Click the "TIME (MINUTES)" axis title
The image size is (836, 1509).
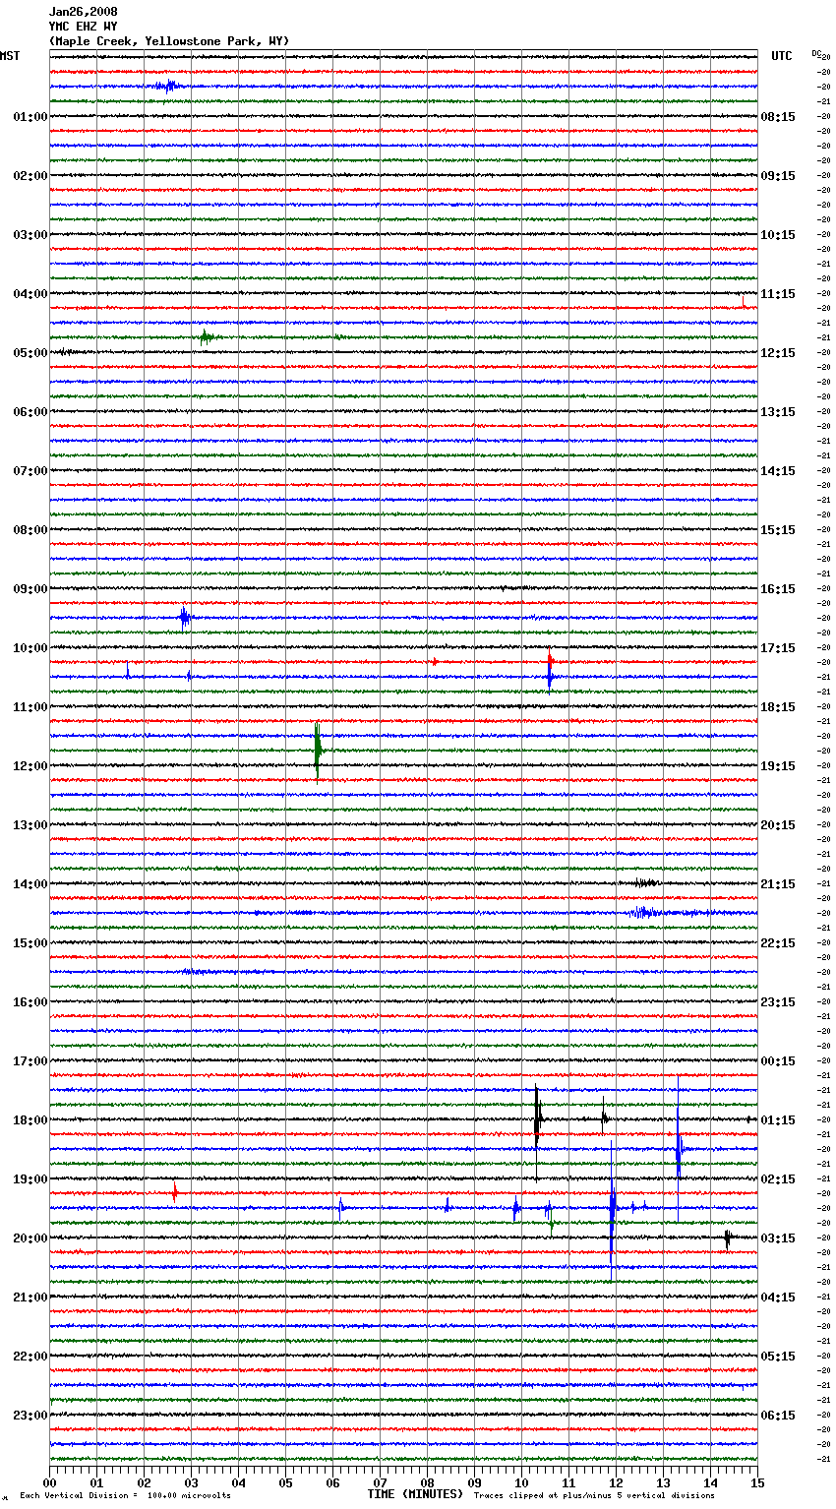(x=415, y=1494)
